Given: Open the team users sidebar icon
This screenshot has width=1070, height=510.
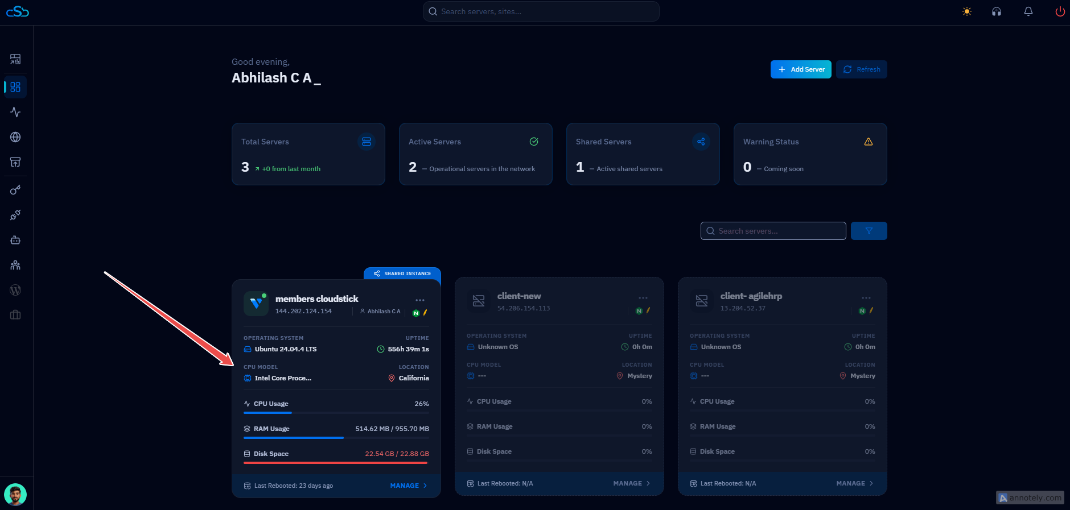Looking at the screenshot, I should [x=15, y=265].
